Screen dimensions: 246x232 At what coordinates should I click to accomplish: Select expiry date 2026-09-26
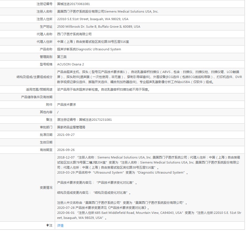[x=66, y=150]
